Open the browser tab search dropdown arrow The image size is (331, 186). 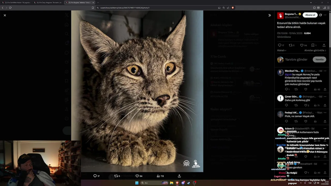tap(311, 3)
